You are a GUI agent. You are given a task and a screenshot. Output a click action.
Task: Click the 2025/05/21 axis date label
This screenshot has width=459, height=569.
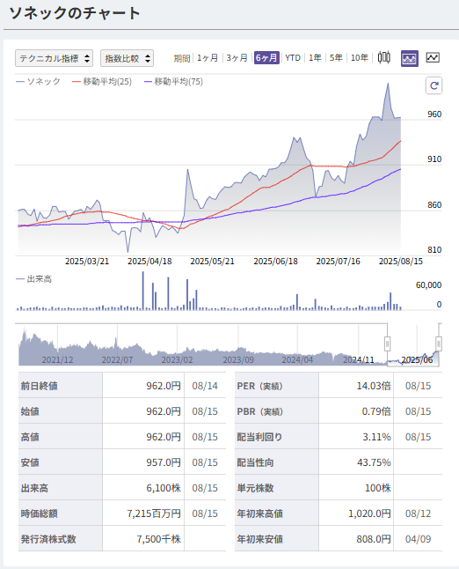click(212, 262)
